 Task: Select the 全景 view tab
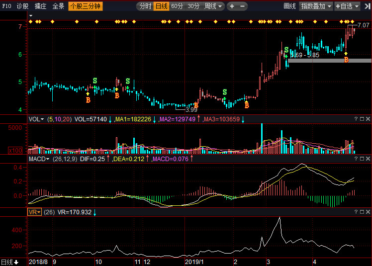point(58,6)
